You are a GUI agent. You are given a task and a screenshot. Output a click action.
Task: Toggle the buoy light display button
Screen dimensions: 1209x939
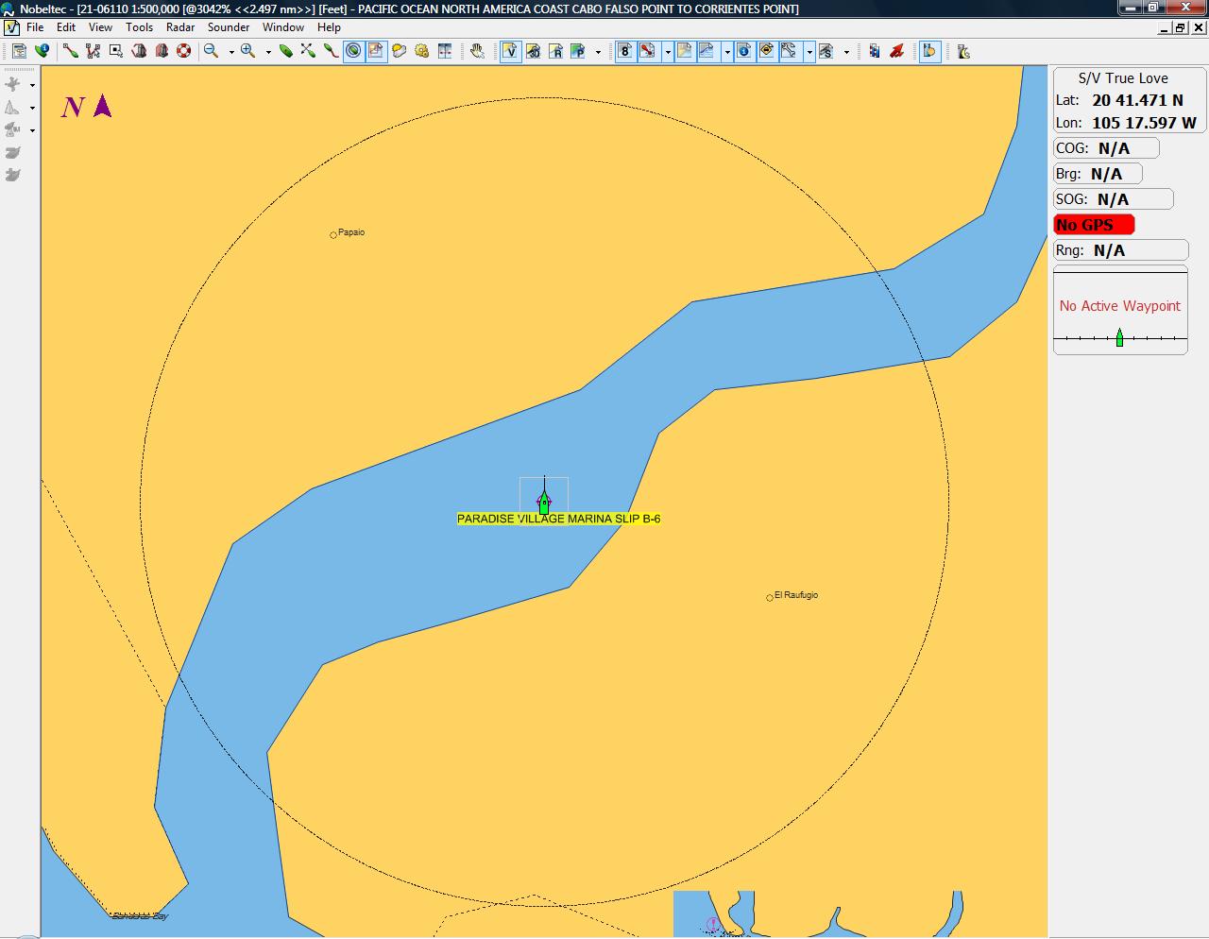[767, 51]
